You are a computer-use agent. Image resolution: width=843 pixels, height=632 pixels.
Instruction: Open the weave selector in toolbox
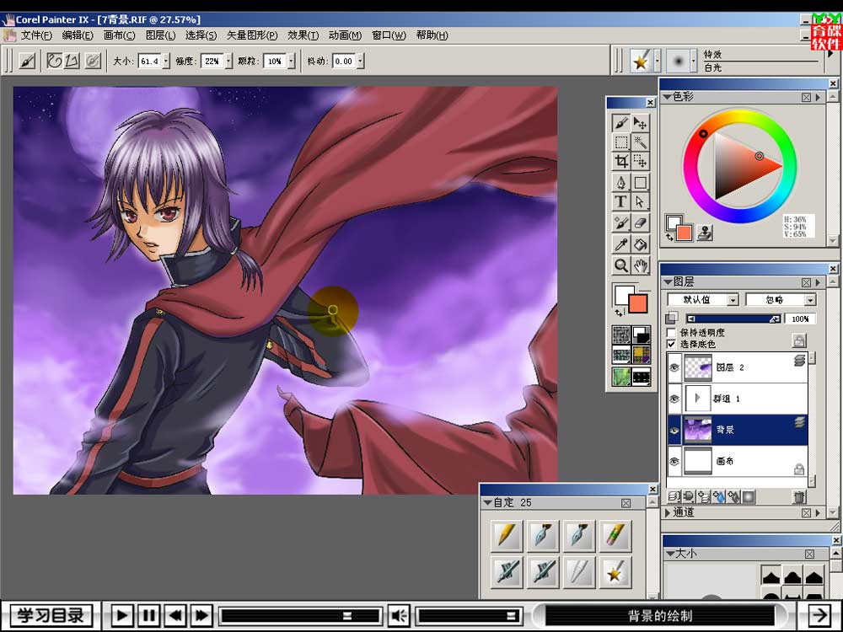click(641, 356)
